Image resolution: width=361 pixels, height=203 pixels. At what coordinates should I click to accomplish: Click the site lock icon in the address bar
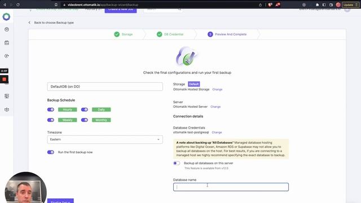tap(64, 5)
